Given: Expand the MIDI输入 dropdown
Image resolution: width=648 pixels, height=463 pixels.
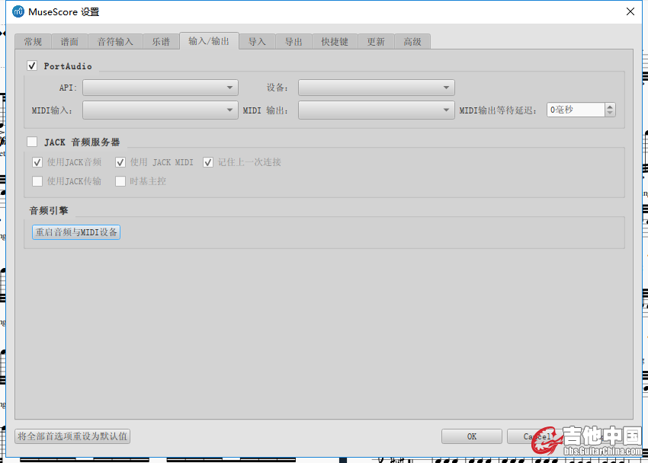Looking at the screenshot, I should pos(160,110).
